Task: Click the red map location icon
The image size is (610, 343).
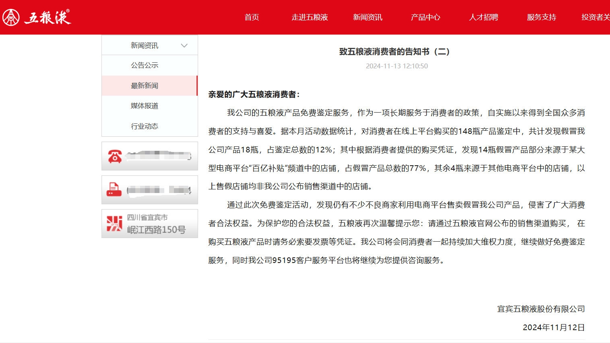Action: click(114, 224)
